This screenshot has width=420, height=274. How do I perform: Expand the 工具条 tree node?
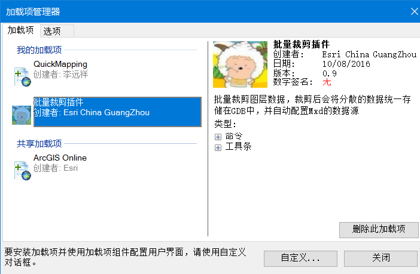218,147
